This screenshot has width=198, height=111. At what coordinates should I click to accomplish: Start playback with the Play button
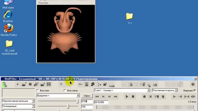pos(127,97)
